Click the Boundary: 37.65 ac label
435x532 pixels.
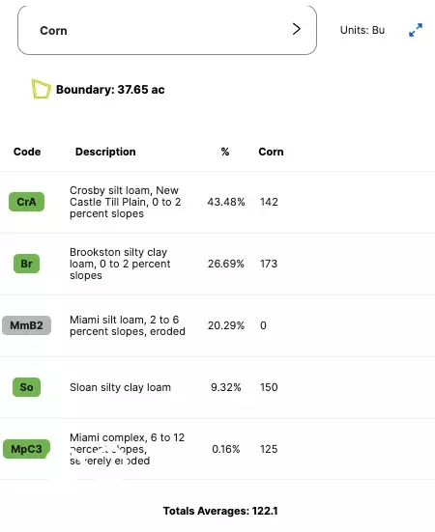[110, 90]
